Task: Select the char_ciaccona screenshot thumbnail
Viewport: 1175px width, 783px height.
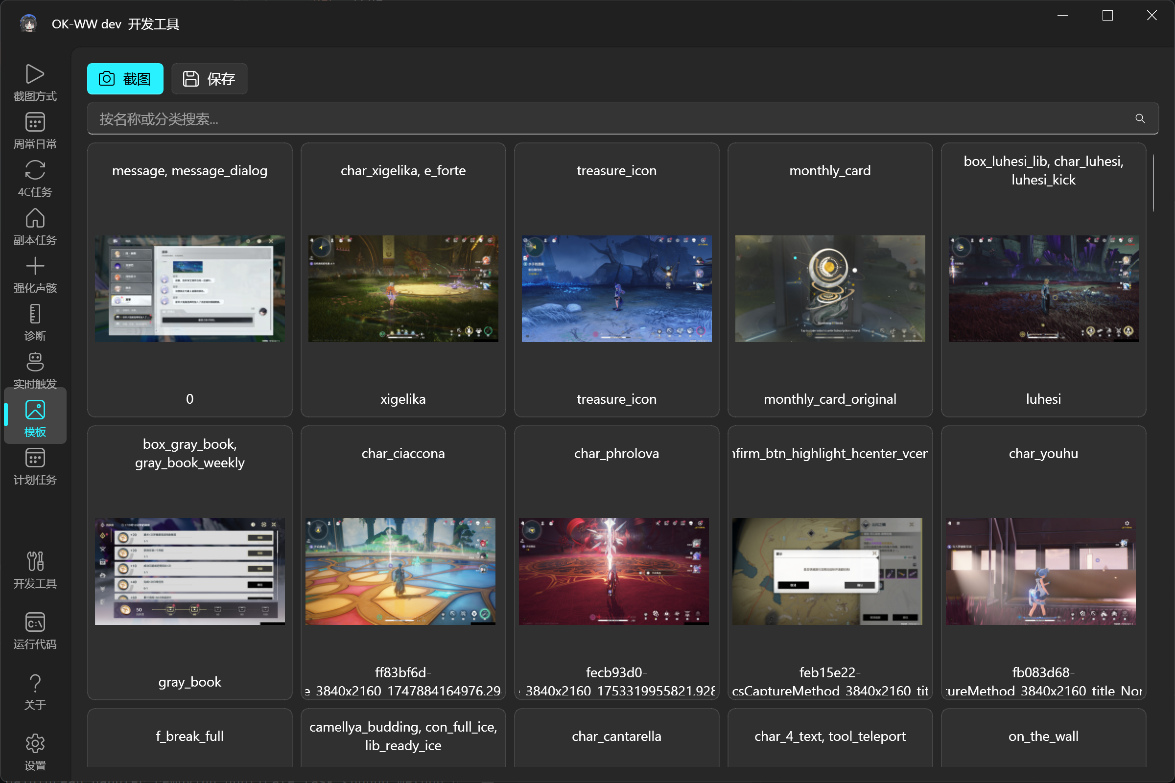Action: [400, 571]
